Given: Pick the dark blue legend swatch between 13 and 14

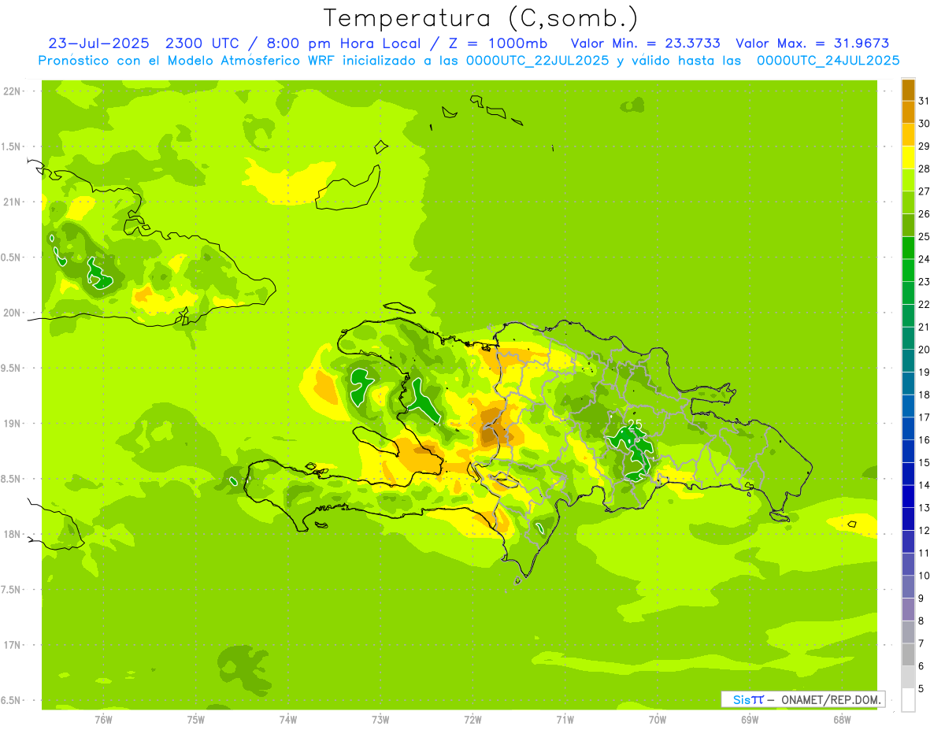Looking at the screenshot, I should [x=908, y=496].
